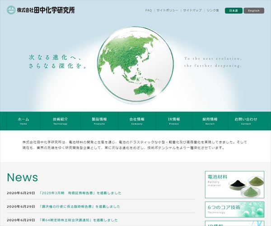Click the News section heading
Image resolution: width=271 pixels, height=226 pixels.
(x=23, y=177)
